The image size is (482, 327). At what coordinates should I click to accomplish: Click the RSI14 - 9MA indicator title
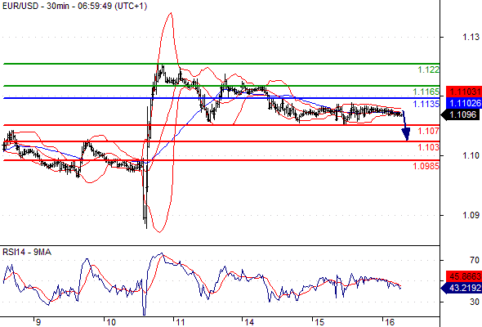pos(27,253)
